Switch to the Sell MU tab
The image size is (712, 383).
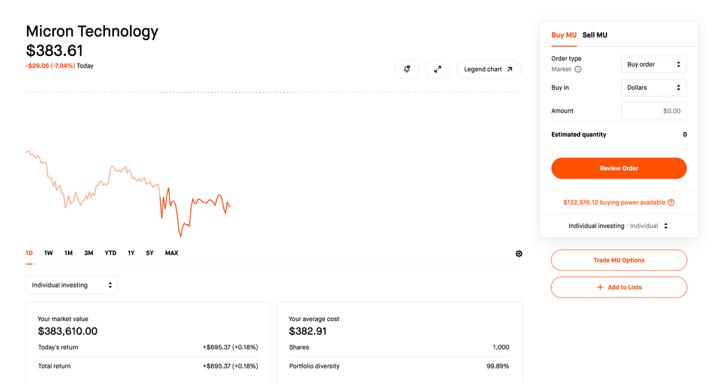(595, 35)
